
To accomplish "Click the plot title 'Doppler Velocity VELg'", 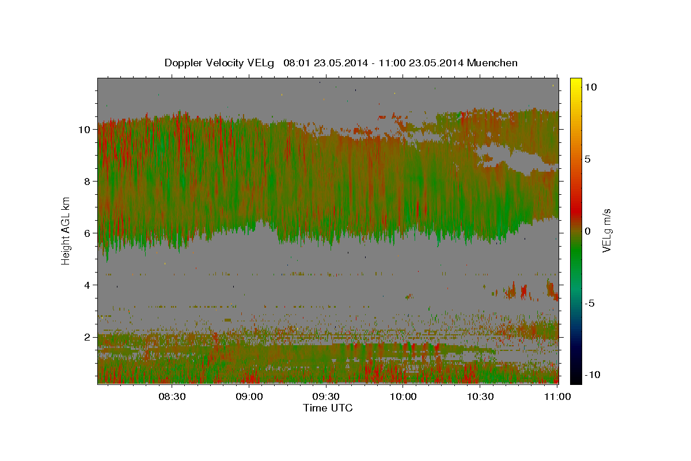I will pos(219,62).
